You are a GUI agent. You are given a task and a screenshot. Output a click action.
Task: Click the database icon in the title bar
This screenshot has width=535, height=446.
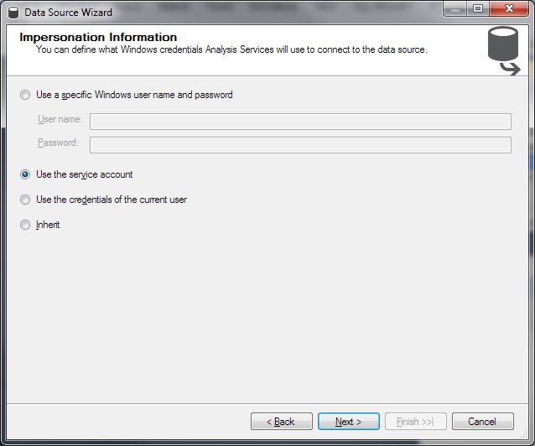coord(13,13)
